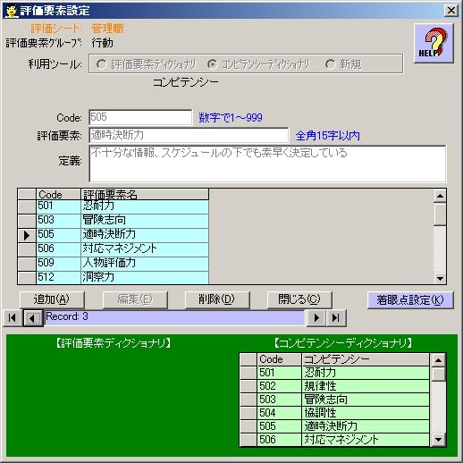Click row selector beside code 506 in upper grid
Viewport: 463px width, 463px height.
[x=27, y=249]
